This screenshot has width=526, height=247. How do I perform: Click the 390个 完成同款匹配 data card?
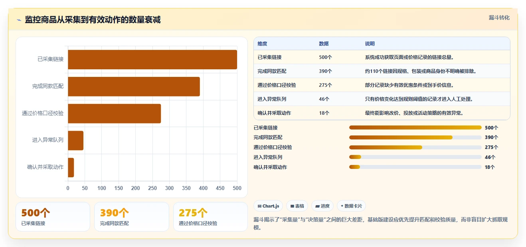132,217
